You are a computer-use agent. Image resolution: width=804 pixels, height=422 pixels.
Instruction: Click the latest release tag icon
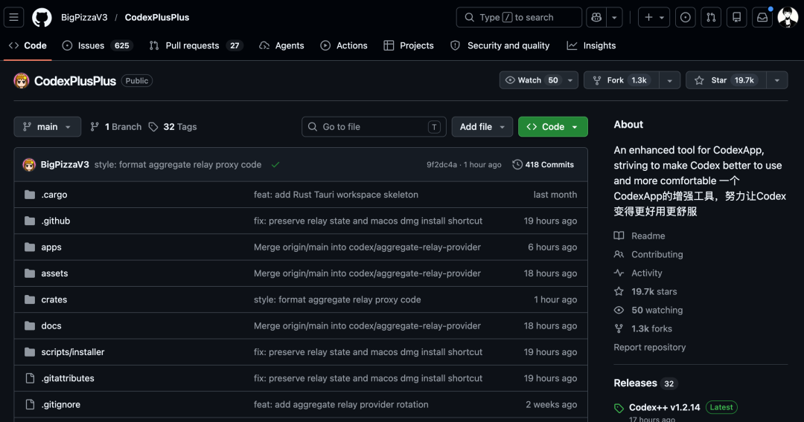(619, 408)
